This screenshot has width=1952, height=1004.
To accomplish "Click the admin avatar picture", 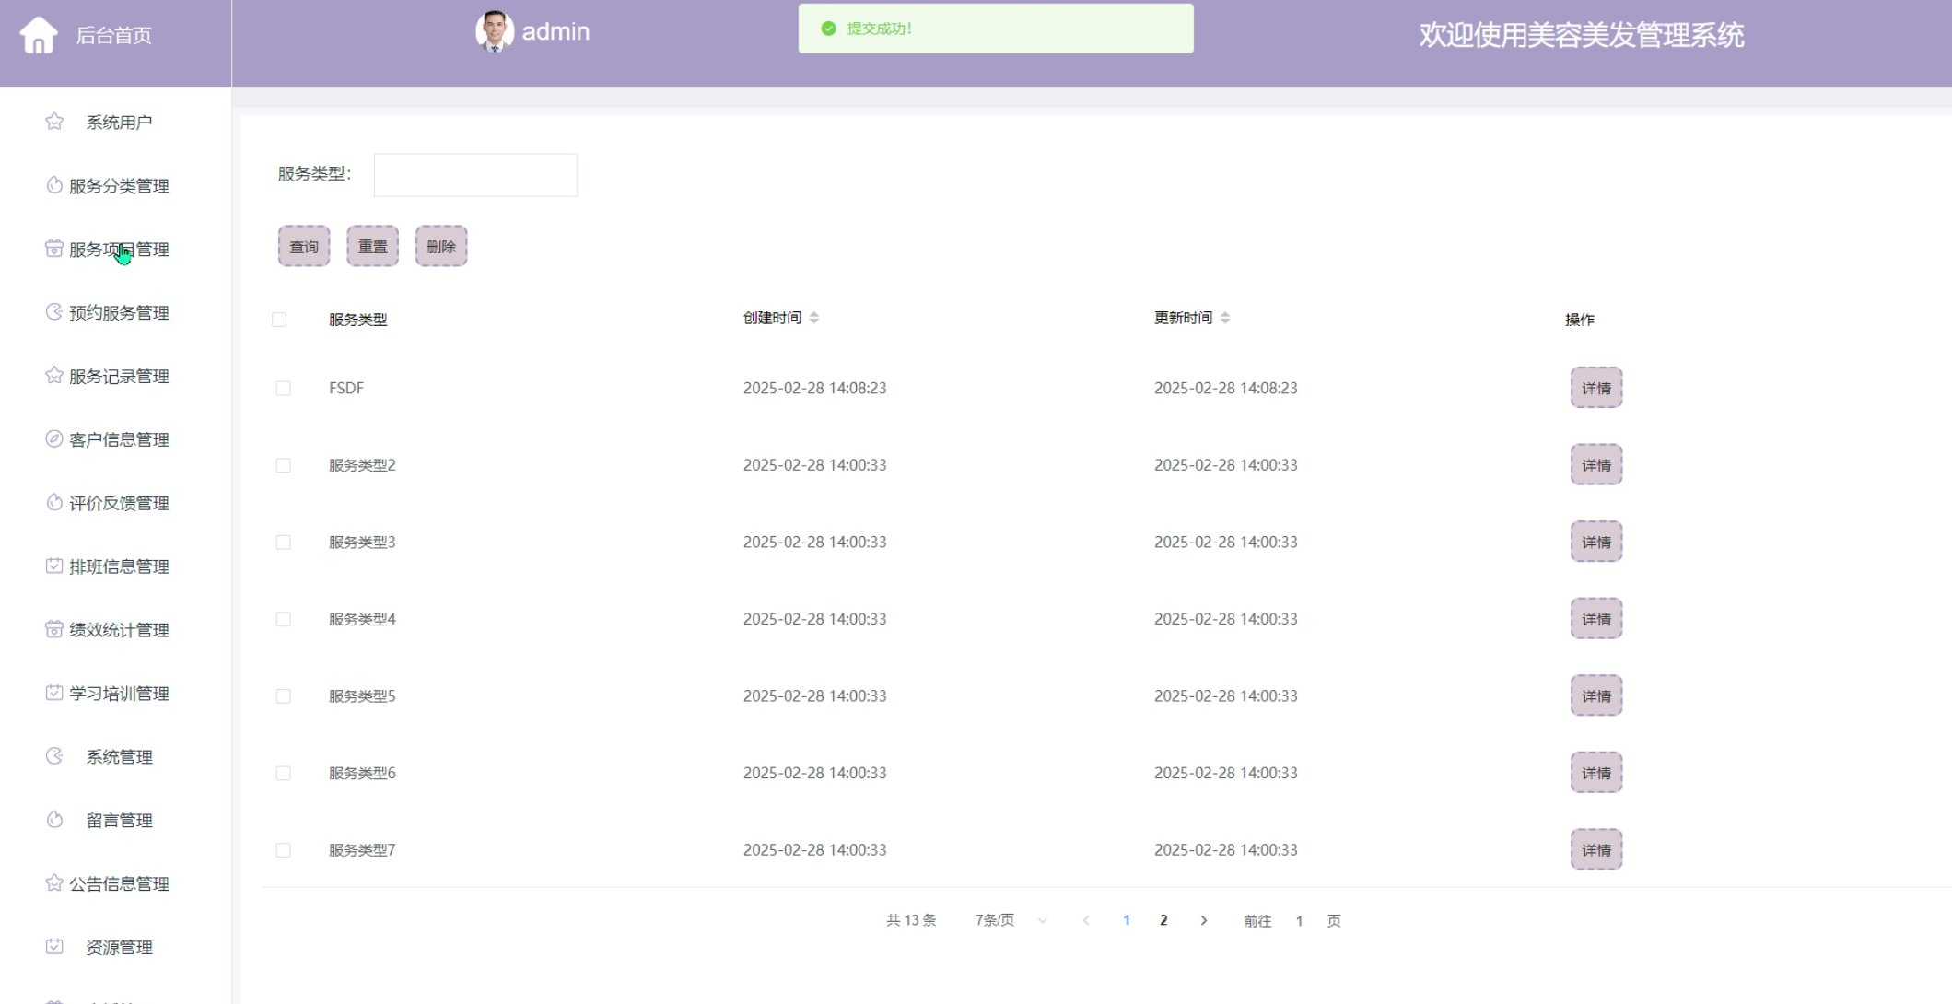I will point(495,31).
